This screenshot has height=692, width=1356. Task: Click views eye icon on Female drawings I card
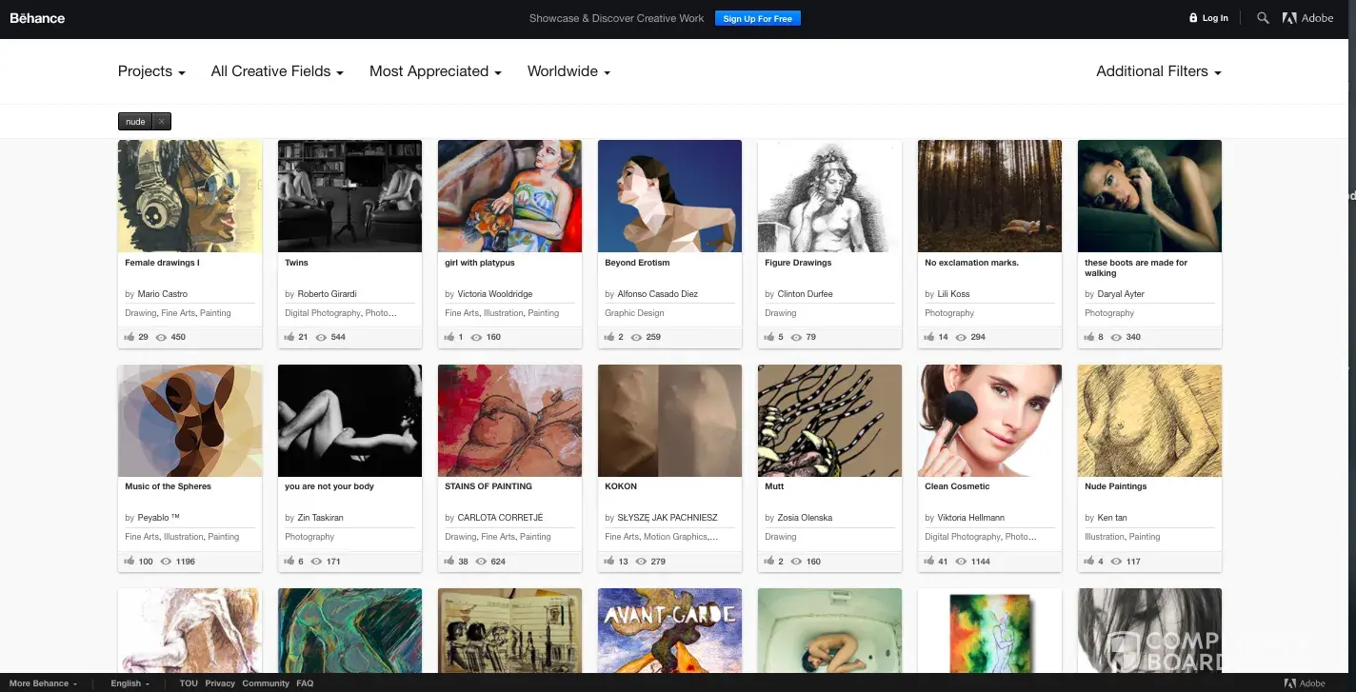coord(161,337)
